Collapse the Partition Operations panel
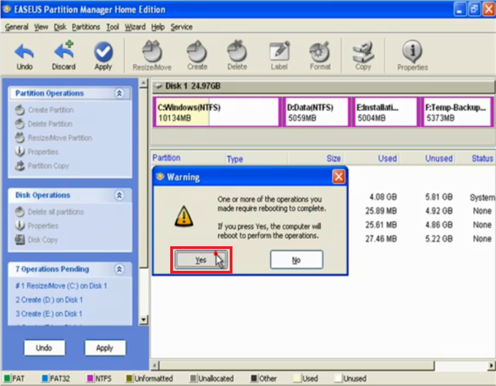The width and height of the screenshot is (496, 386). [x=119, y=93]
